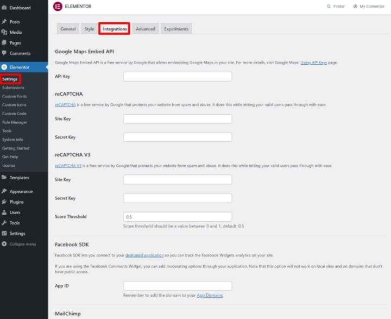Click the dedicated application link
Screen dimensions: 391x319
pyautogui.click(x=144, y=255)
